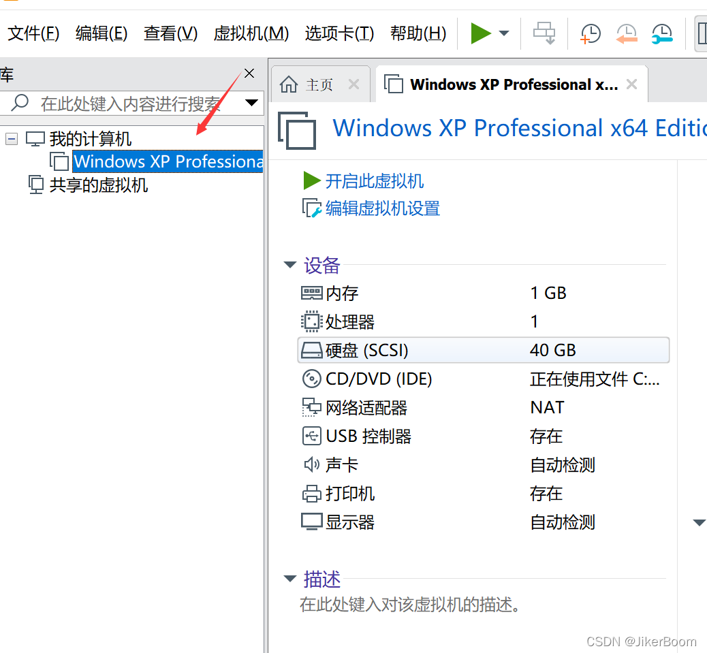Click the send Ctrl+Alt+Del toolbar icon
This screenshot has width=707, height=653.
[544, 33]
